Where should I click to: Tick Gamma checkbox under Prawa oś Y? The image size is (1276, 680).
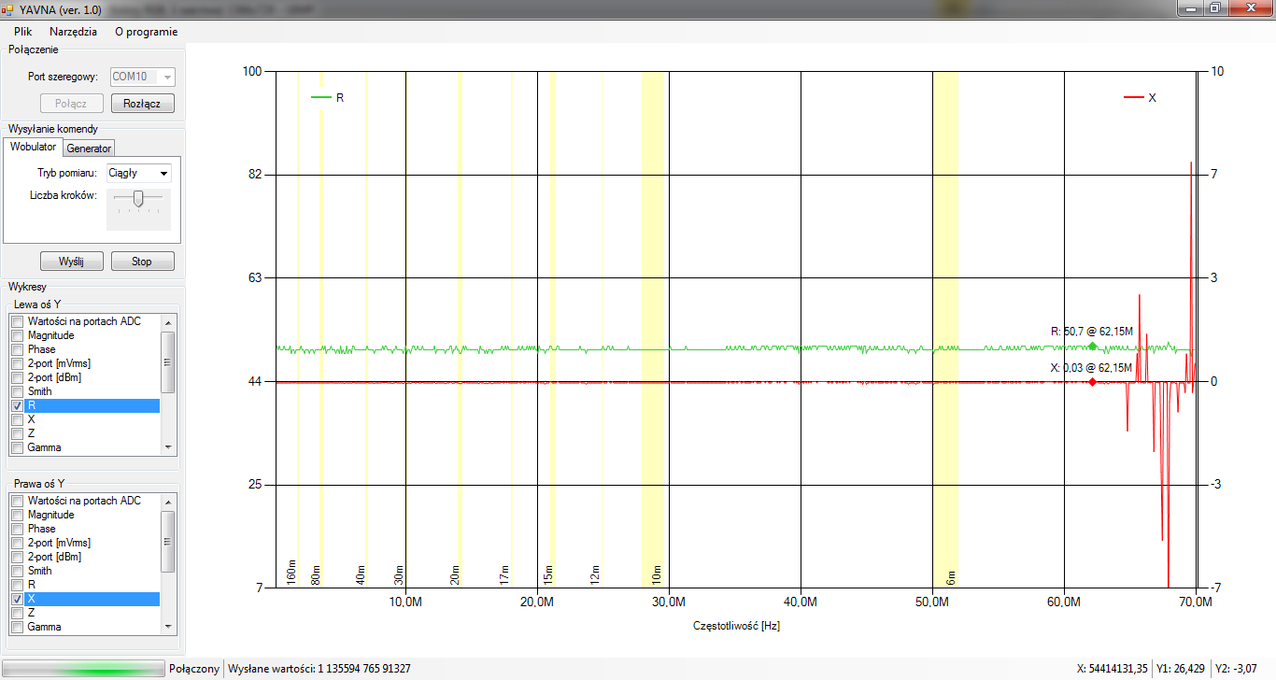[x=17, y=627]
